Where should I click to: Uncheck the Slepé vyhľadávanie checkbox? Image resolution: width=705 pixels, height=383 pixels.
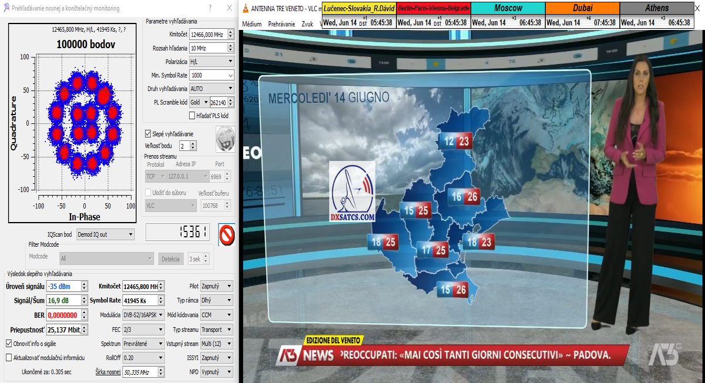[x=148, y=134]
